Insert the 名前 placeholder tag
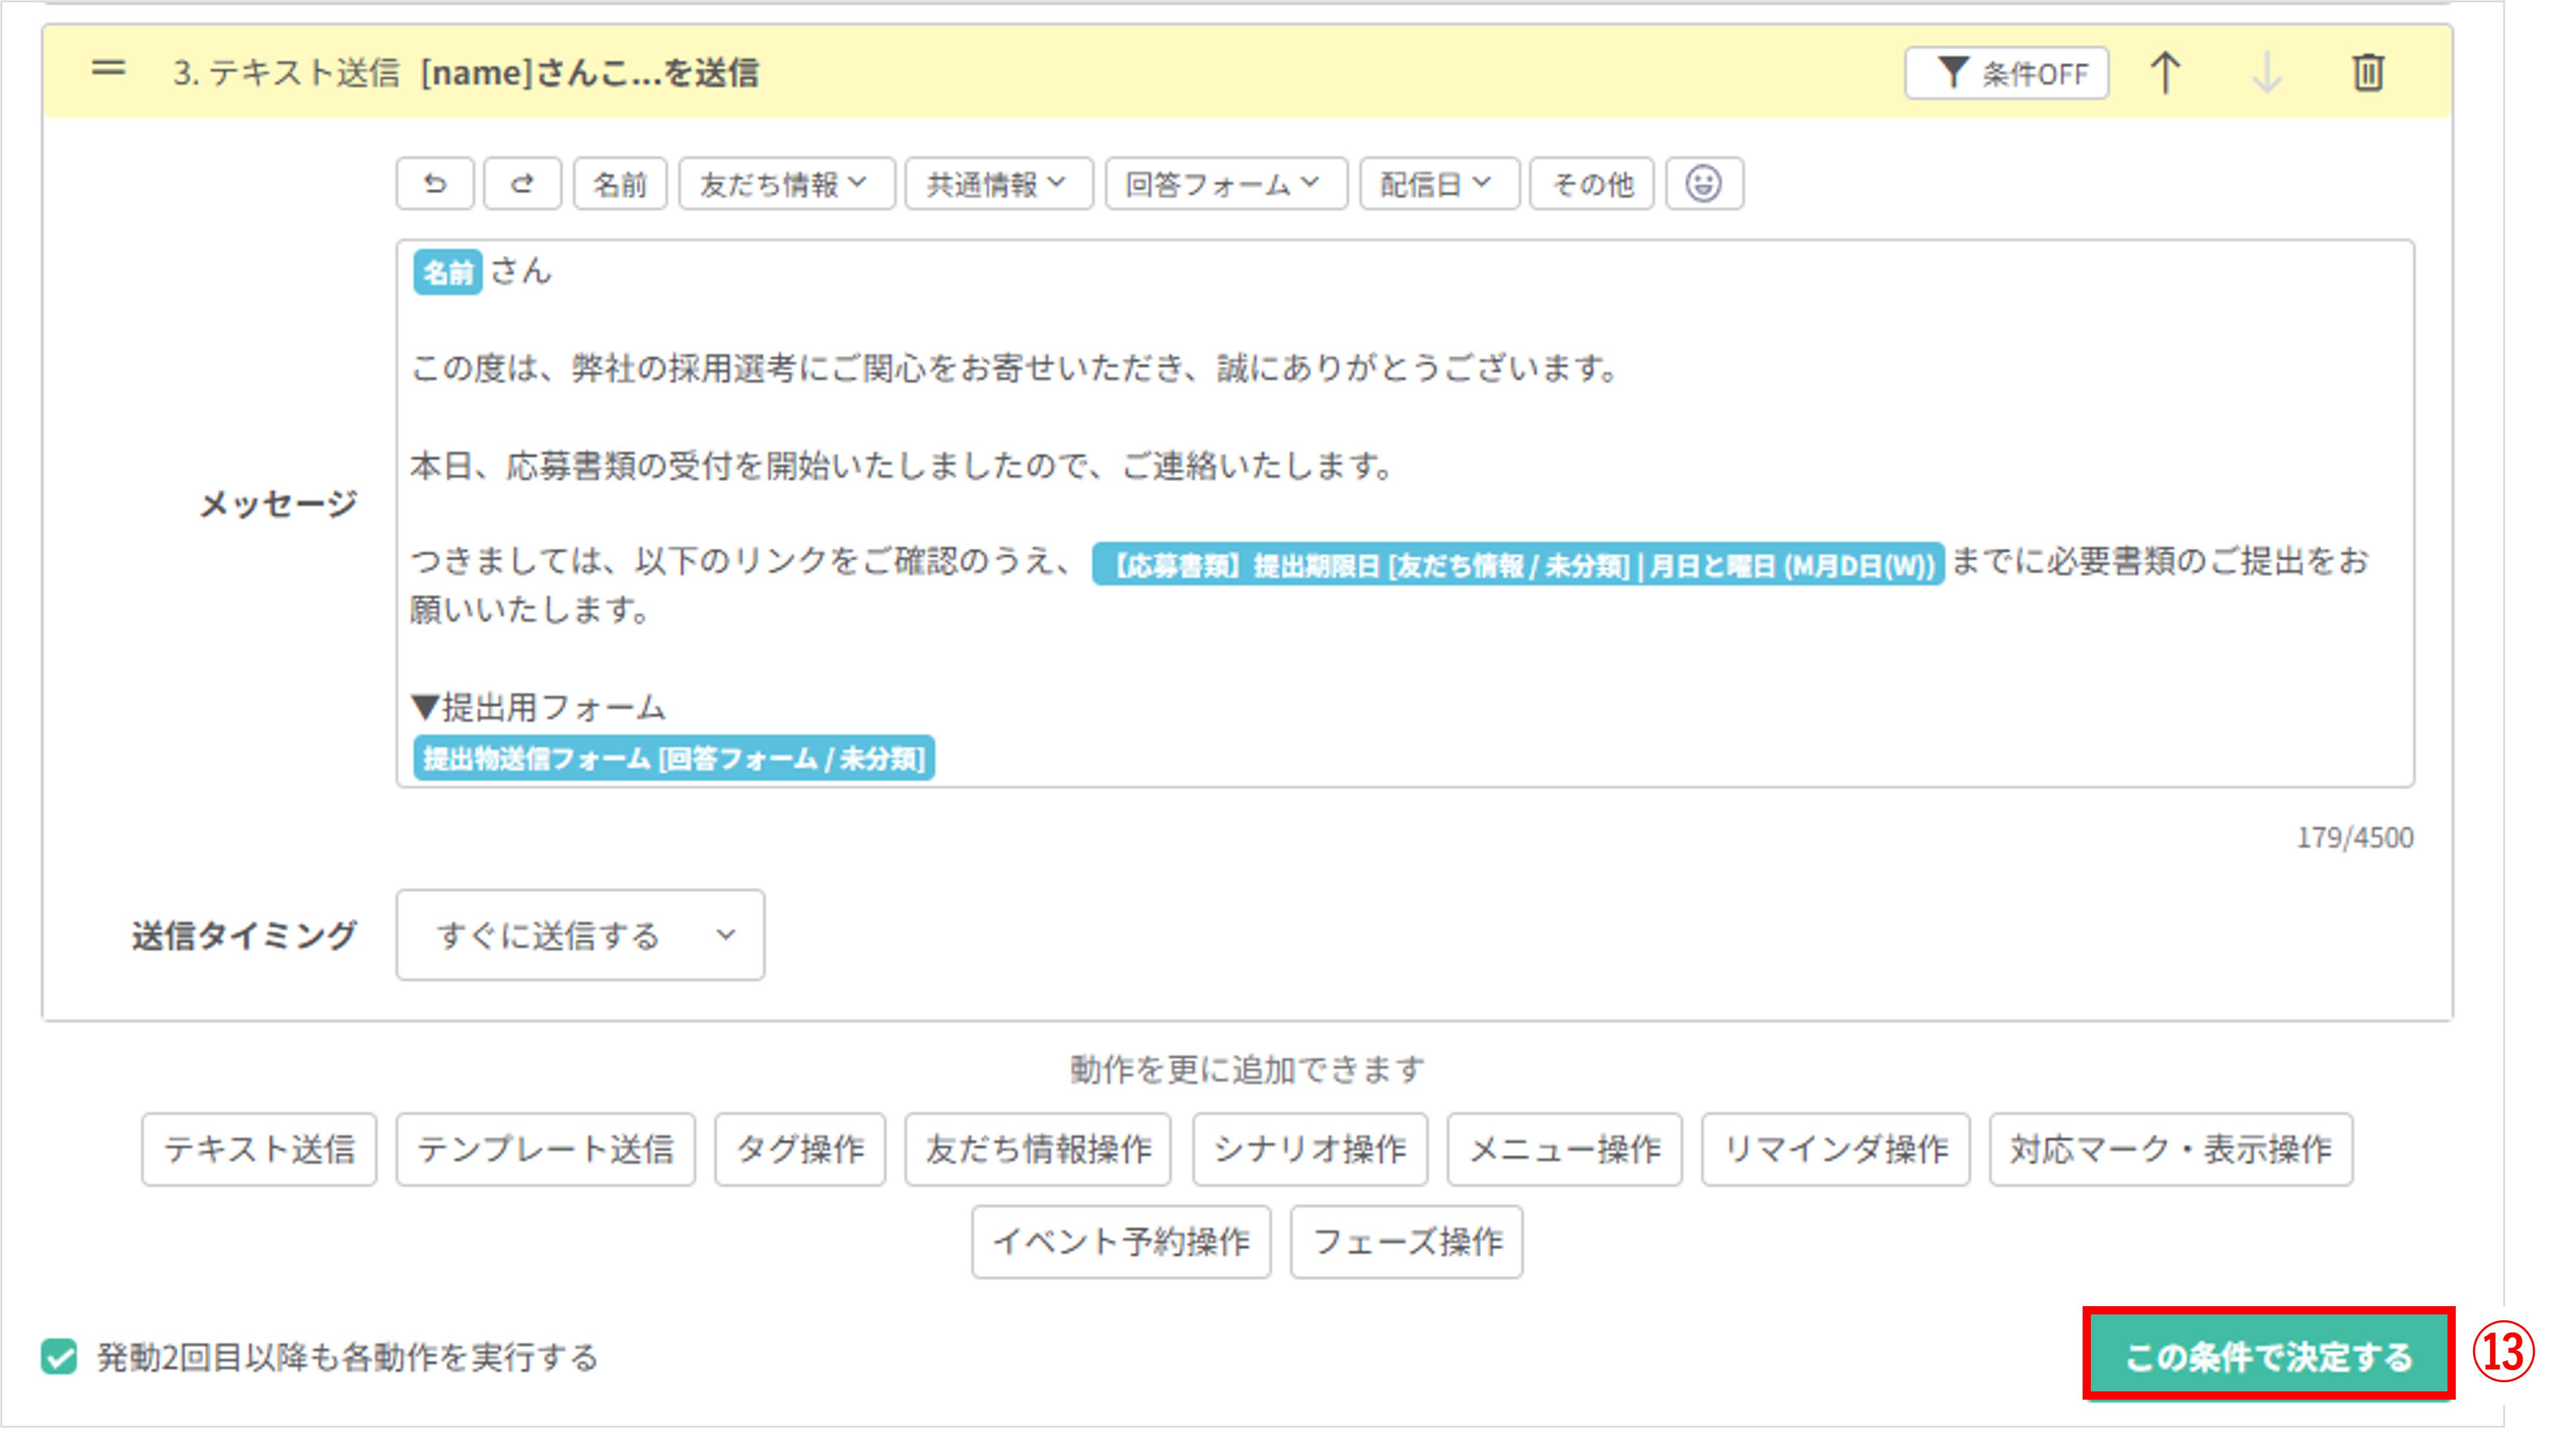 pos(619,183)
